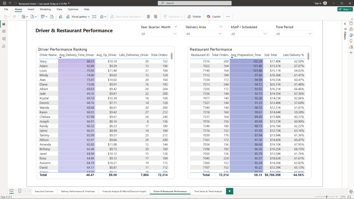Image resolution: width=354 pixels, height=199 pixels.
Task: Click the Save icon in title bar
Action: 4,3
